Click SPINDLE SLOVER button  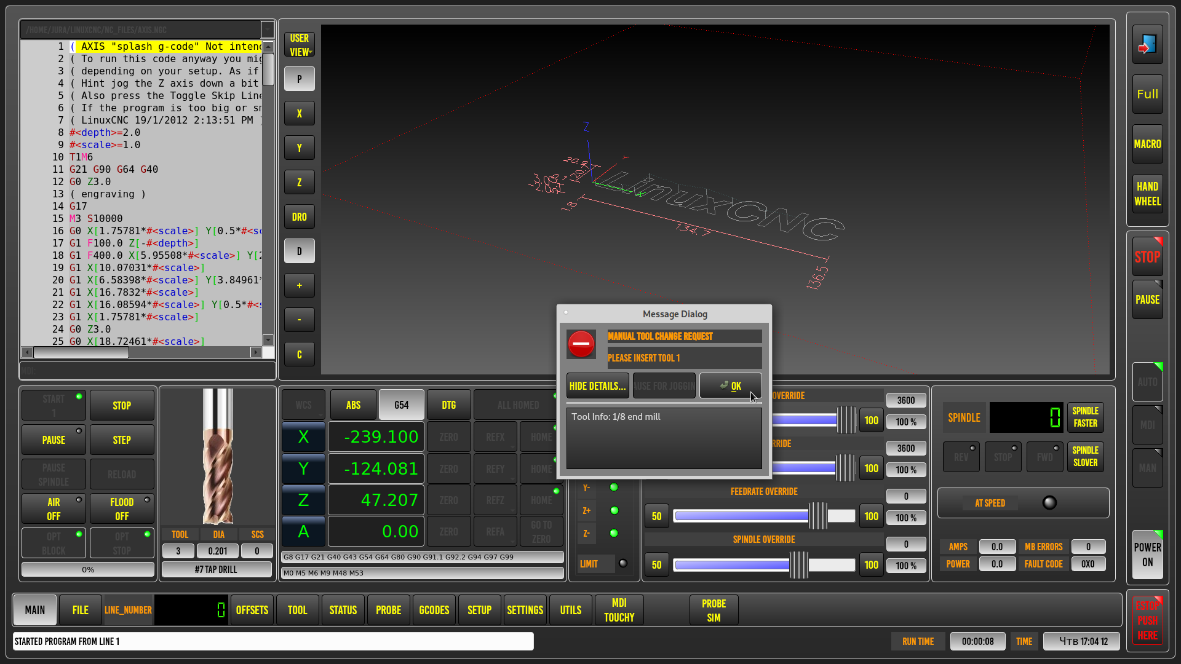[1086, 457]
